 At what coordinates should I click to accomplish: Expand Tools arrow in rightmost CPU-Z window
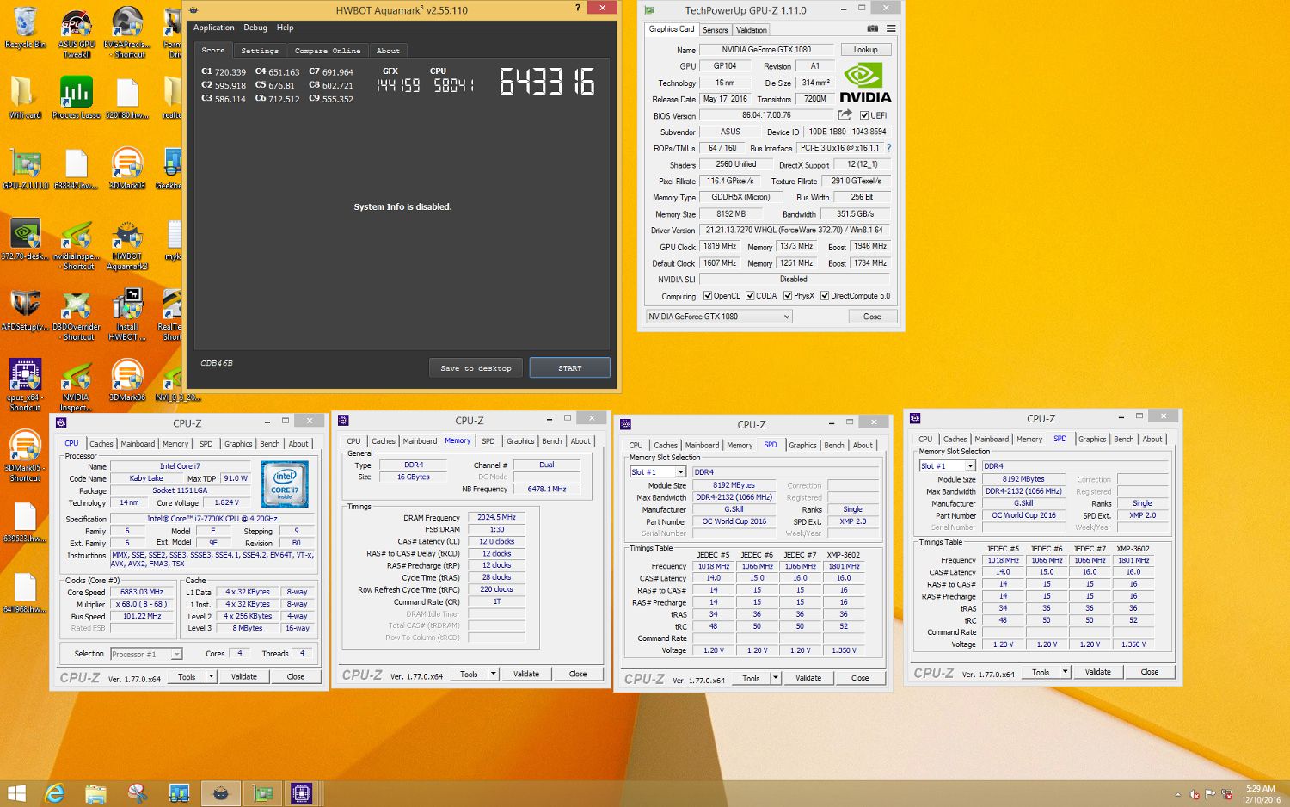point(1066,672)
